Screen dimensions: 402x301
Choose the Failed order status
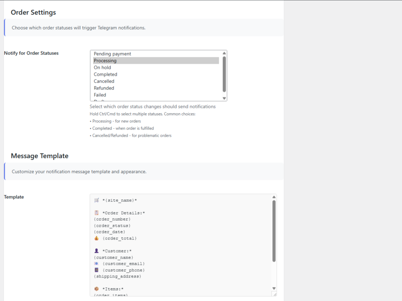(x=100, y=95)
